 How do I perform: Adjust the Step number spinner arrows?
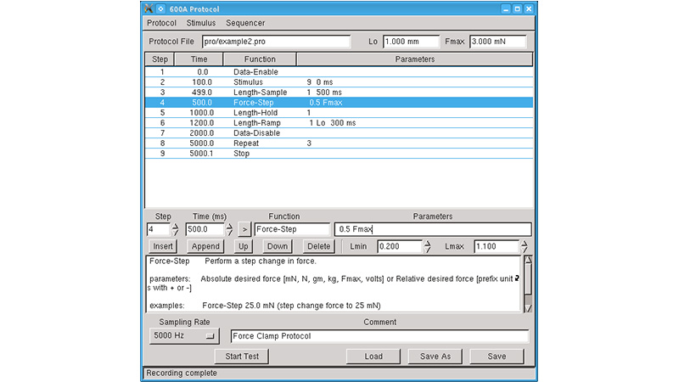(x=175, y=229)
